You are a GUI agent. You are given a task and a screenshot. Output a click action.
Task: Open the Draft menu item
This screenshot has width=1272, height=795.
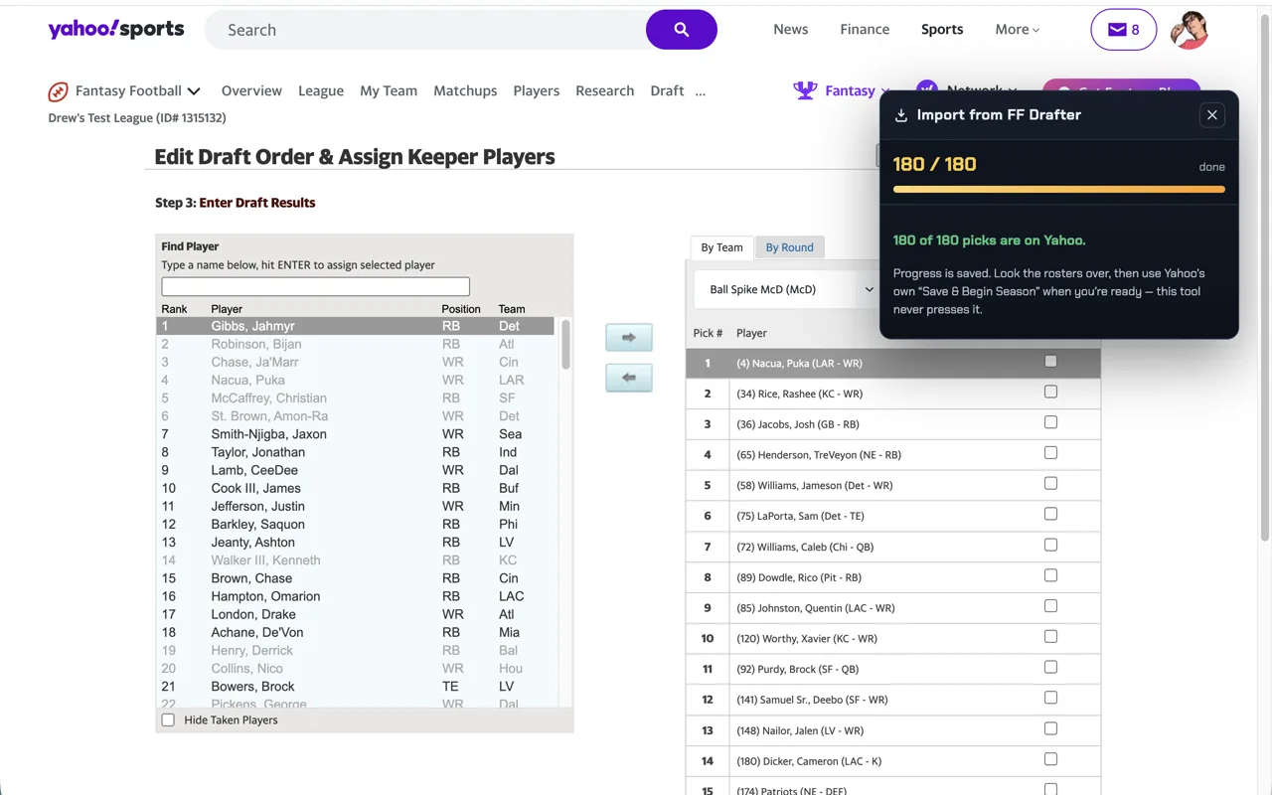point(667,90)
